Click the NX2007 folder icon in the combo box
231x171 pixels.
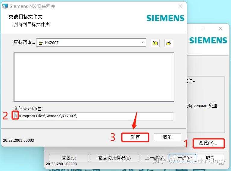(x=41, y=43)
